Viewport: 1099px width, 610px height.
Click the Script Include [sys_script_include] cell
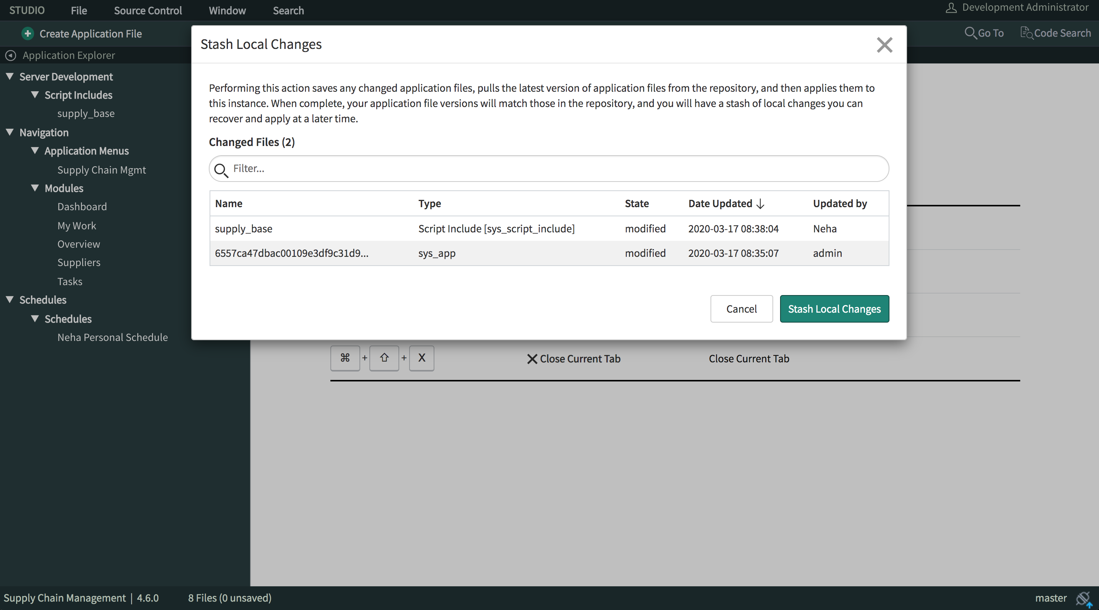[496, 229]
